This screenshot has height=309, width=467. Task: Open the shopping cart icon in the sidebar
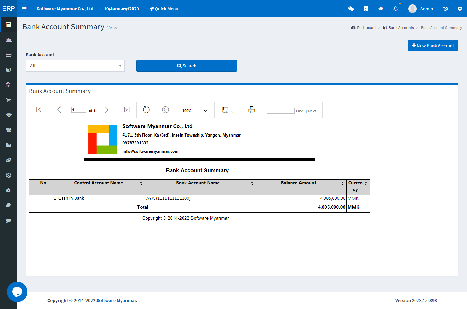pos(9,100)
